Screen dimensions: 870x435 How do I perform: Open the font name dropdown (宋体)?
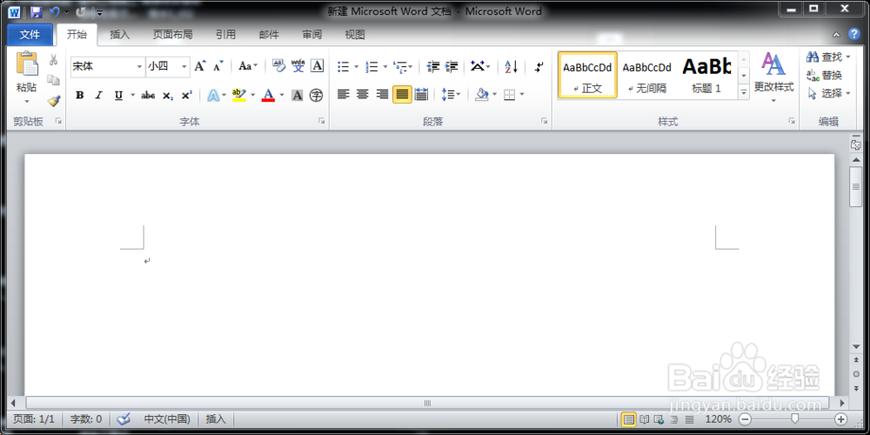coord(139,67)
